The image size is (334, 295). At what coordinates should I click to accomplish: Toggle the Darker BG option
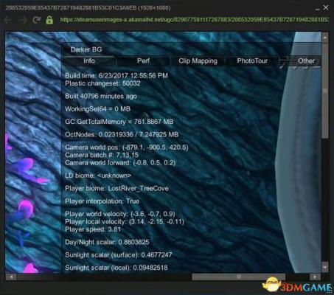(x=86, y=49)
